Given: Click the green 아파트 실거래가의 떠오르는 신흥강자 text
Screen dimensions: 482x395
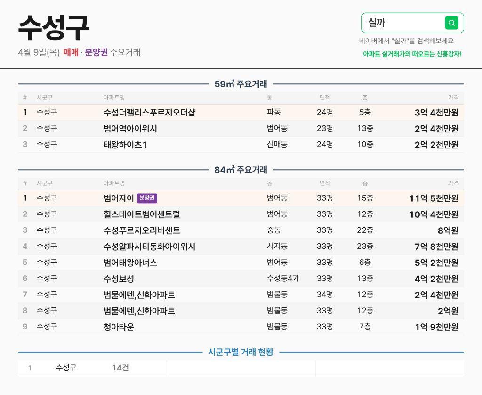Looking at the screenshot, I should click(412, 54).
